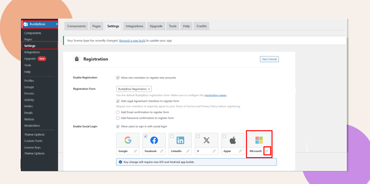Screen dimensions: 370x184
Task: Check the LinkedIn social login checkbox
Action: pos(172,136)
